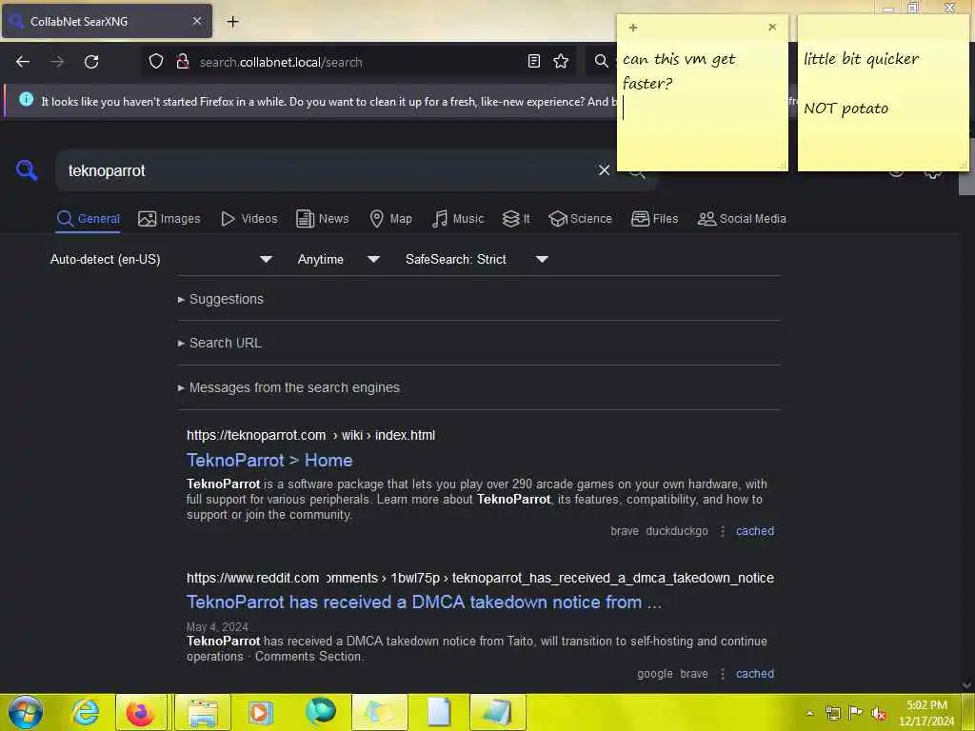This screenshot has height=731, width=975.
Task: Select the Music category tab
Action: [x=458, y=219]
